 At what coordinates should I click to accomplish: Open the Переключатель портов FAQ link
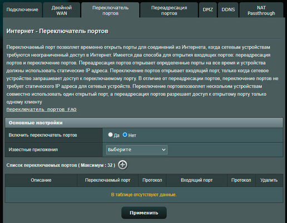(41, 109)
